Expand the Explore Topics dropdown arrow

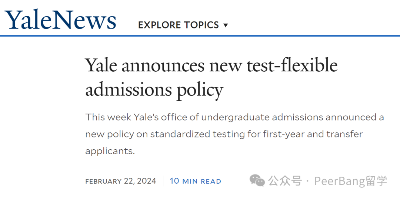tap(226, 25)
